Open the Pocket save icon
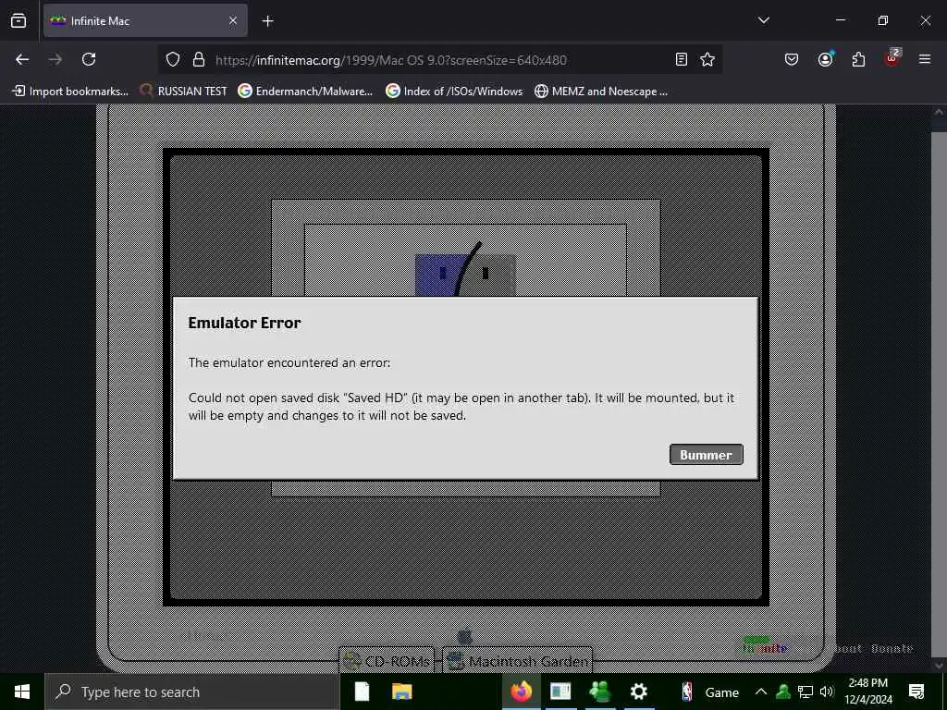This screenshot has width=947, height=710. click(x=792, y=59)
